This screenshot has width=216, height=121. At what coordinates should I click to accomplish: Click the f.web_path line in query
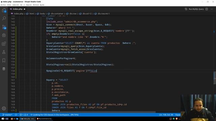58,95
